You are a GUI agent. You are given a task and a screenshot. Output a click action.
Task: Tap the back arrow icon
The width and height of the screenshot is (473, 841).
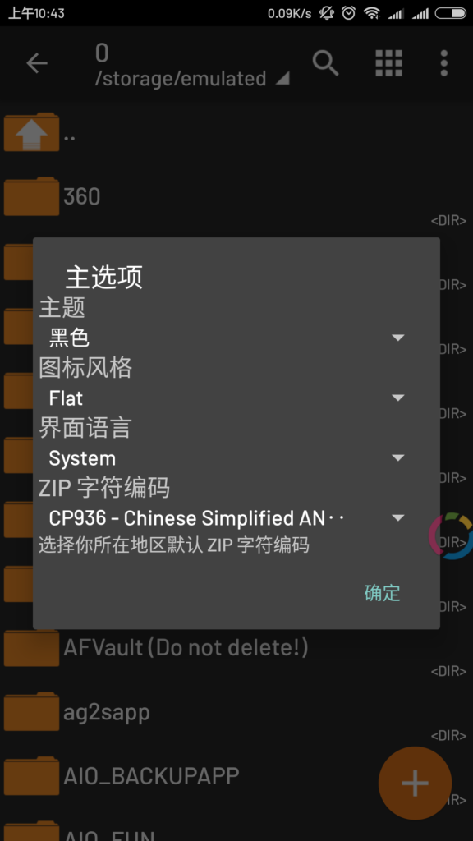(x=37, y=64)
